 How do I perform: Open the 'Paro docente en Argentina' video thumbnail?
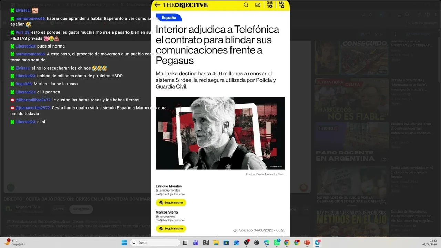[x=351, y=142]
